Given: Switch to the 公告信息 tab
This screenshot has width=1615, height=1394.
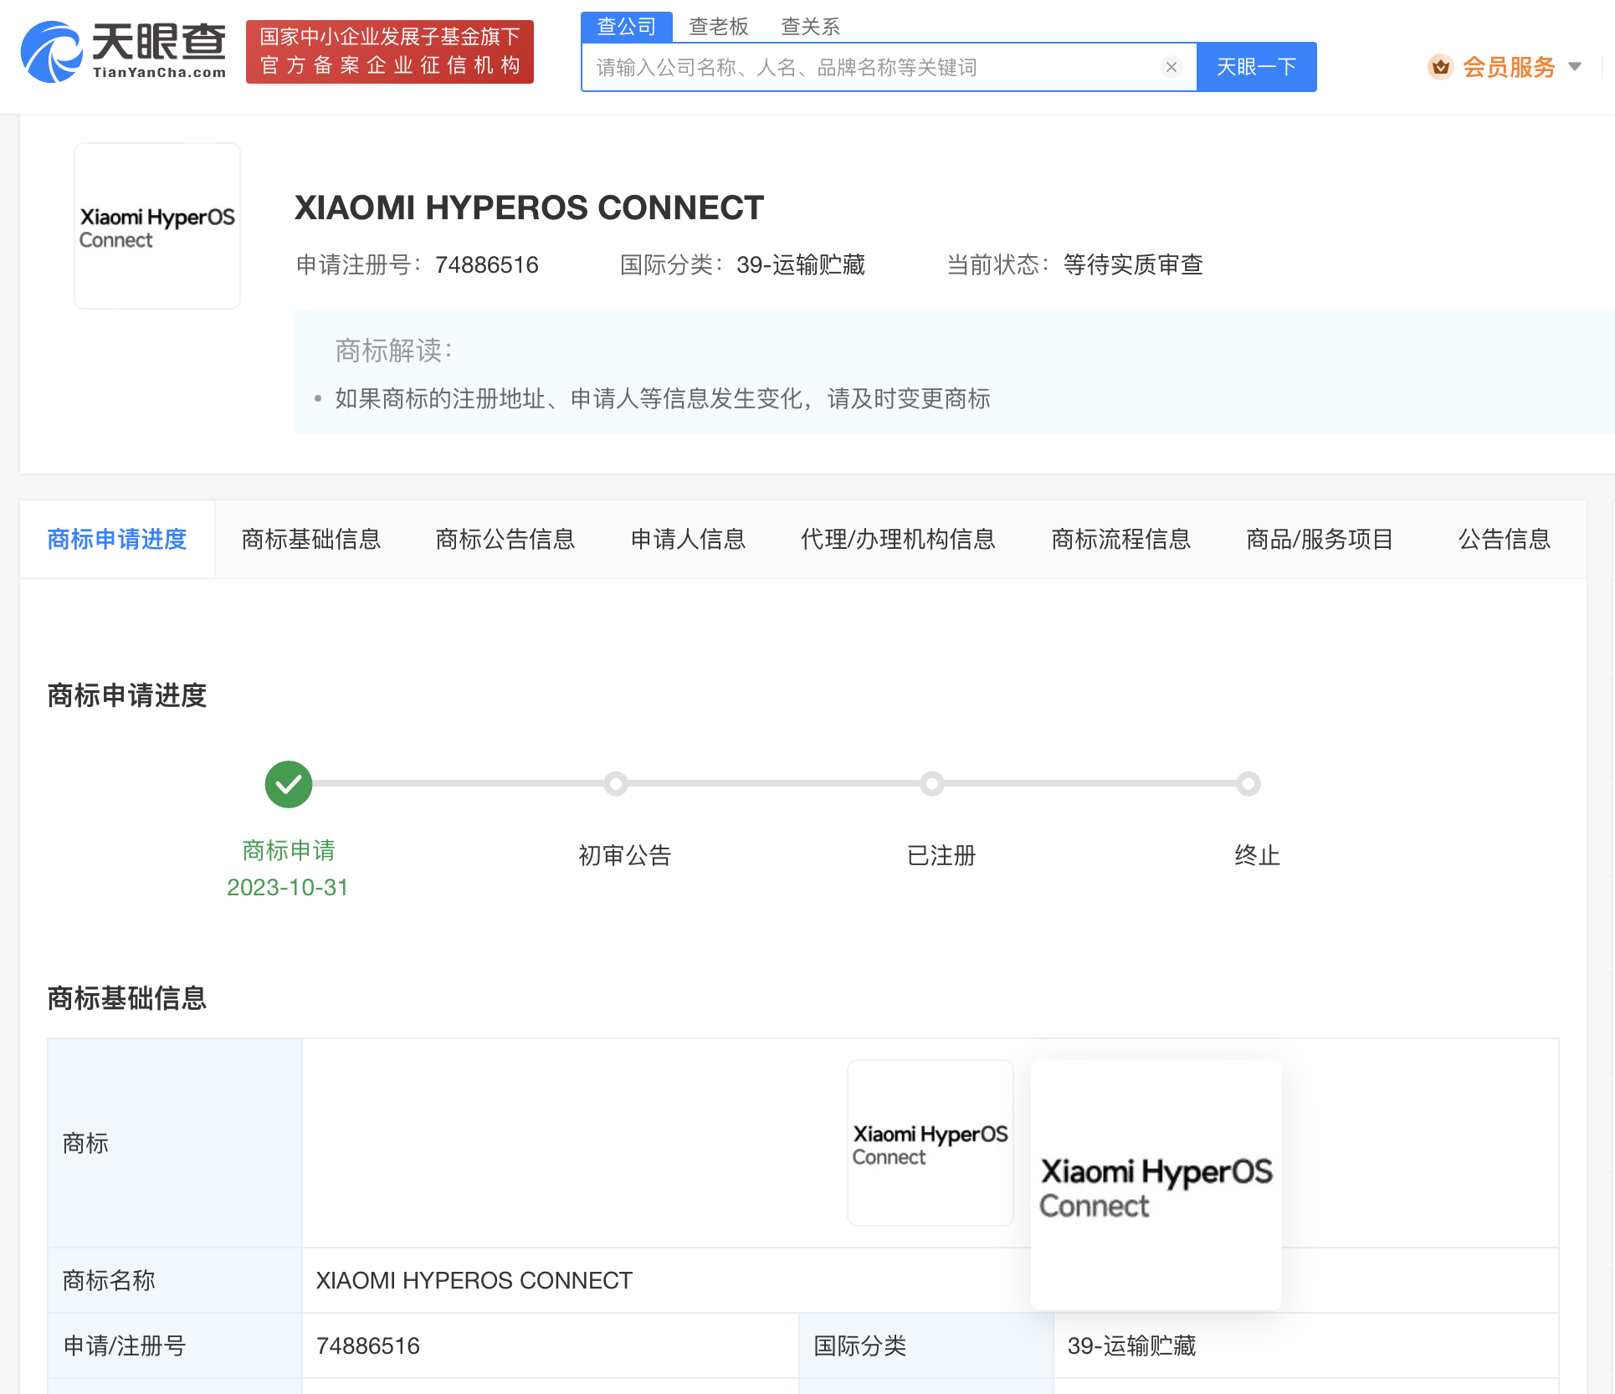Looking at the screenshot, I should coord(1505,539).
